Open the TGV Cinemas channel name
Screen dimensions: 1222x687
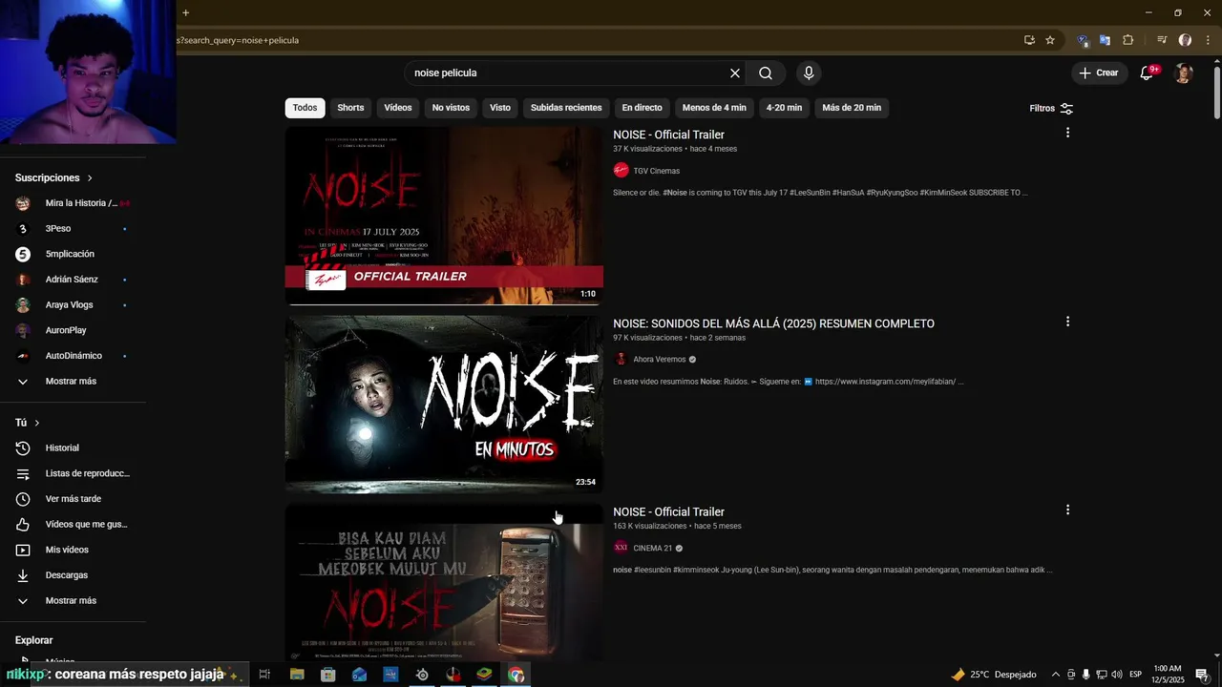click(x=656, y=171)
